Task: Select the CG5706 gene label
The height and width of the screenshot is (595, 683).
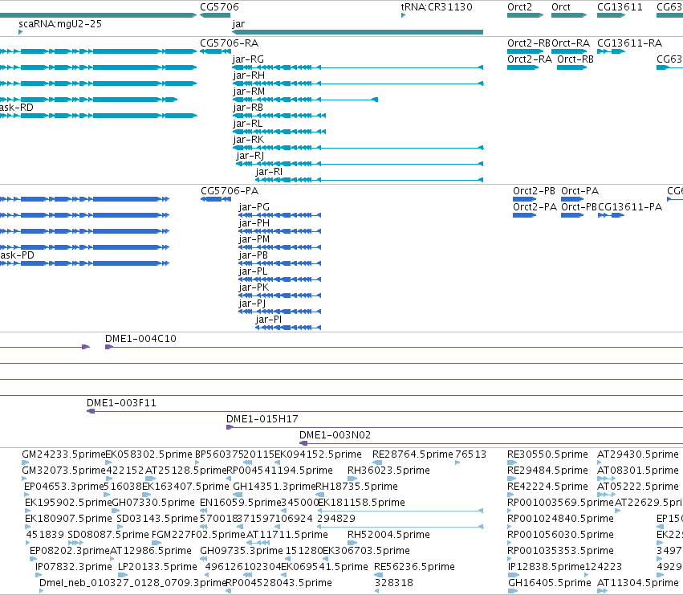Action: 219,7
